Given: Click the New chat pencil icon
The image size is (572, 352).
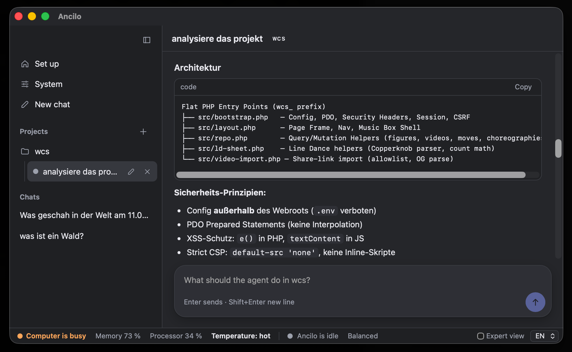Looking at the screenshot, I should (x=25, y=104).
